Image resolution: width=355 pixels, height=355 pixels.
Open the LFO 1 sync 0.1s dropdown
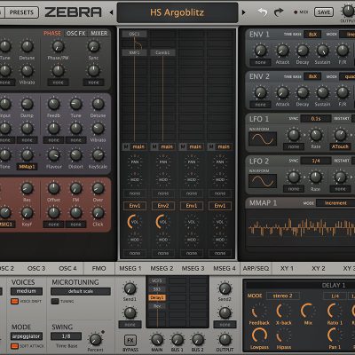(x=316, y=119)
